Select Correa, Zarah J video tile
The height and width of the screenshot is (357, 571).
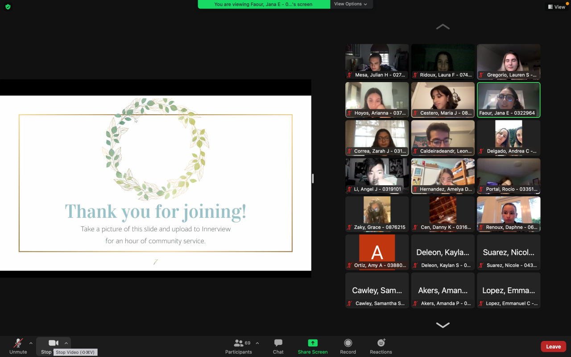click(377, 138)
